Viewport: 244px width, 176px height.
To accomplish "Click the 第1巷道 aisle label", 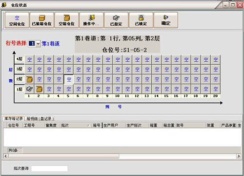I will click(x=51, y=44).
